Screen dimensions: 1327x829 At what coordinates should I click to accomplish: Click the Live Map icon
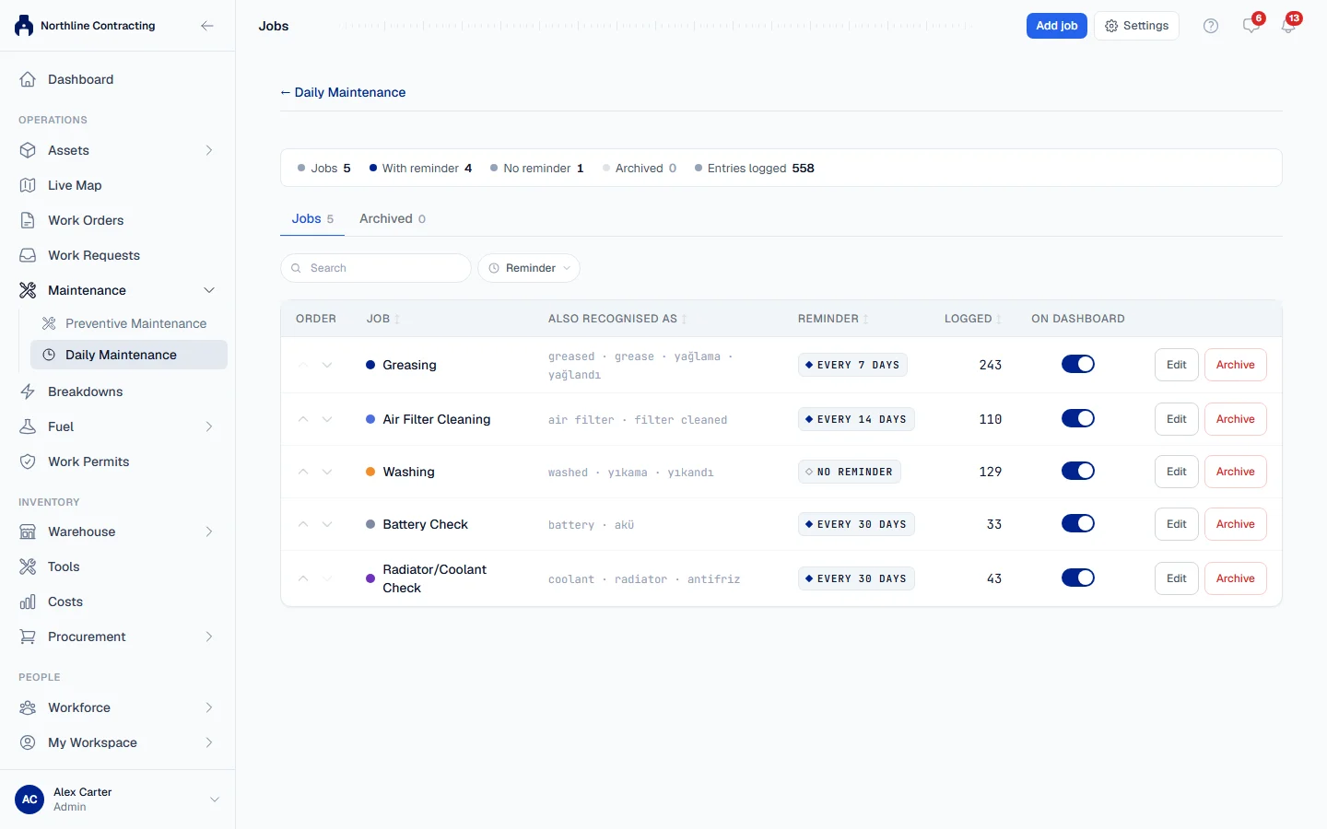click(28, 185)
